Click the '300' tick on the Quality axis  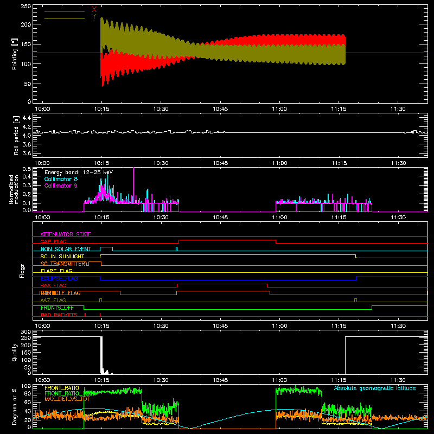26,332
